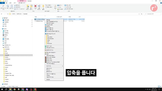
Task: Click the File Explorer taskbar icon
Action: coord(10,89)
